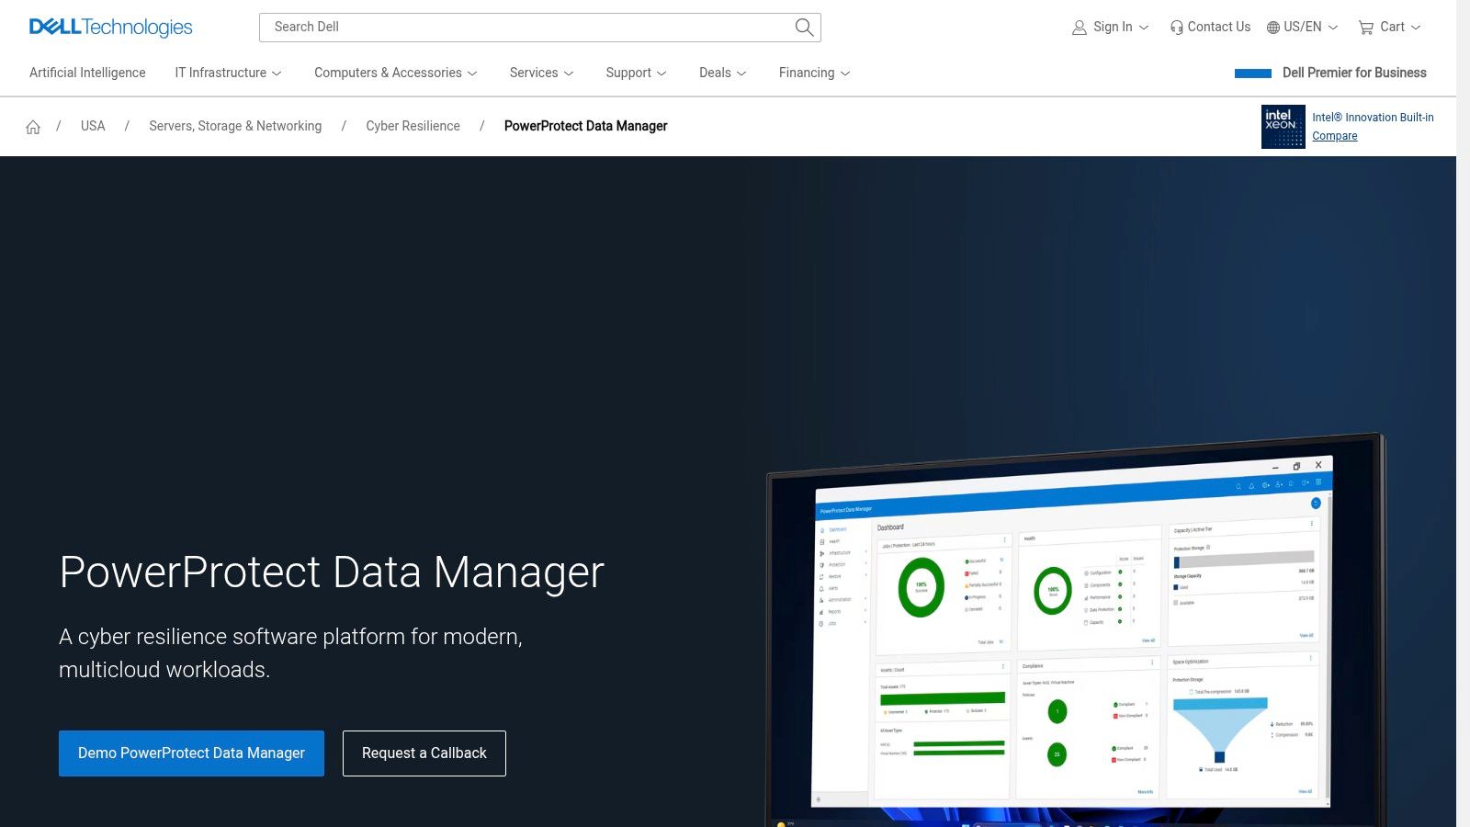Image resolution: width=1470 pixels, height=827 pixels.
Task: Click the home breadcrumb icon
Action: (33, 127)
